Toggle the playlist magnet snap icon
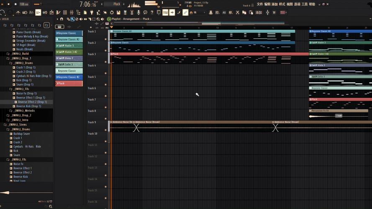The image size is (372, 209). click(62, 19)
